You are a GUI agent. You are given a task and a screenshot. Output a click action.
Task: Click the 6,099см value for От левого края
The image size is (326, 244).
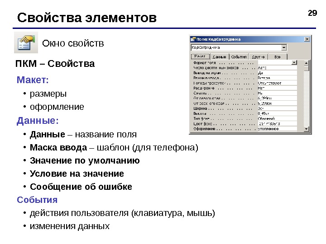(277, 98)
